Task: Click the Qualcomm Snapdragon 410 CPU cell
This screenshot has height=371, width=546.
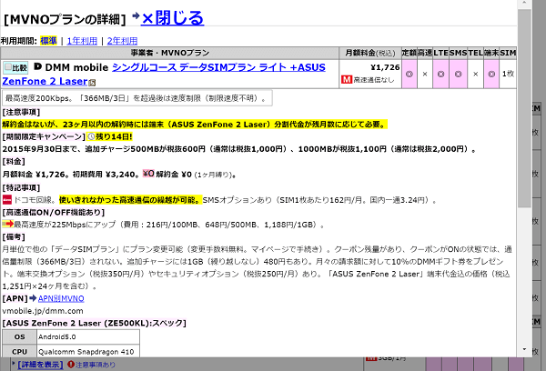Action: 88,351
